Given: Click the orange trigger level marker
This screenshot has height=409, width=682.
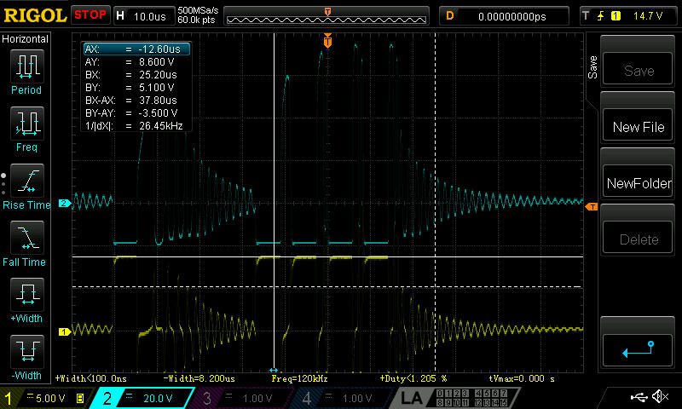Looking at the screenshot, I should (592, 207).
